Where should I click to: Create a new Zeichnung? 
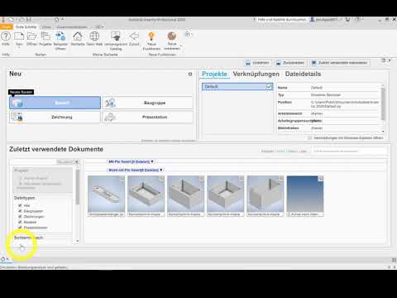(55, 117)
